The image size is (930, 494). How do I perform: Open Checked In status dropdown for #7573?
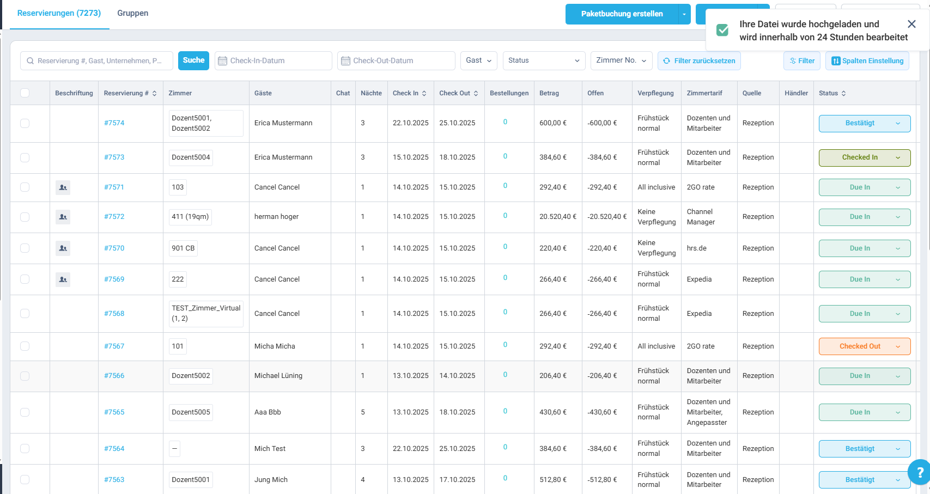[x=865, y=158]
